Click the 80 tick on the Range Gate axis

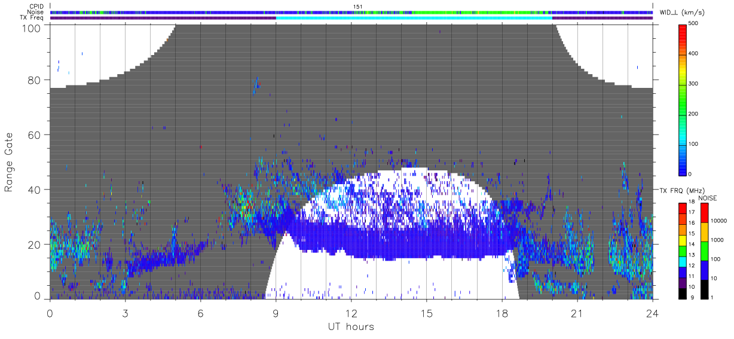click(33, 80)
